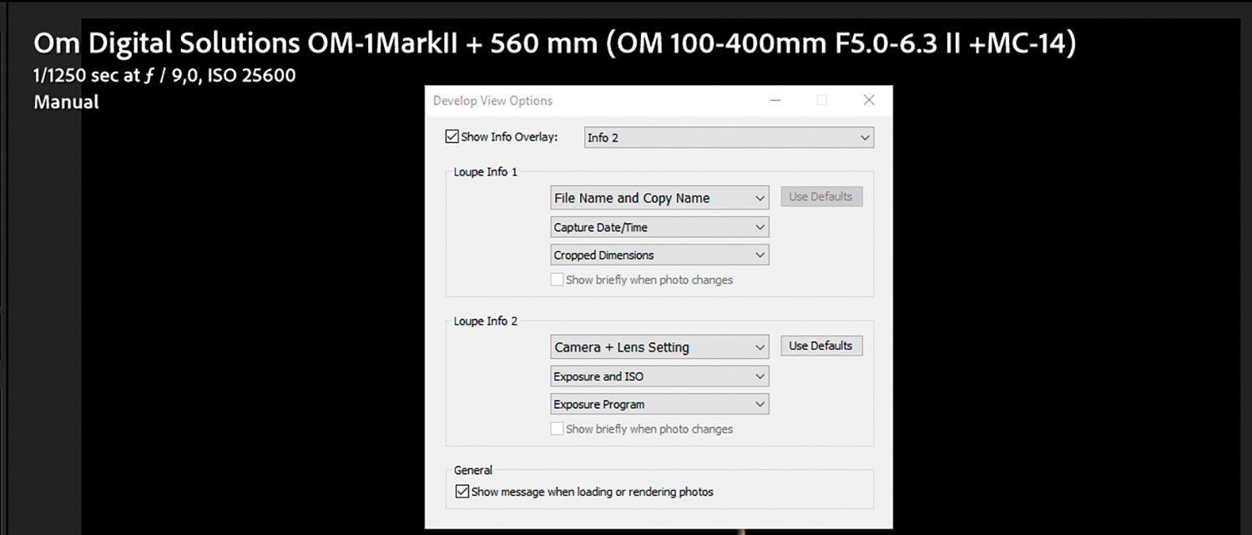The width and height of the screenshot is (1252, 535).
Task: Click the Develop View Options title text
Action: (492, 100)
